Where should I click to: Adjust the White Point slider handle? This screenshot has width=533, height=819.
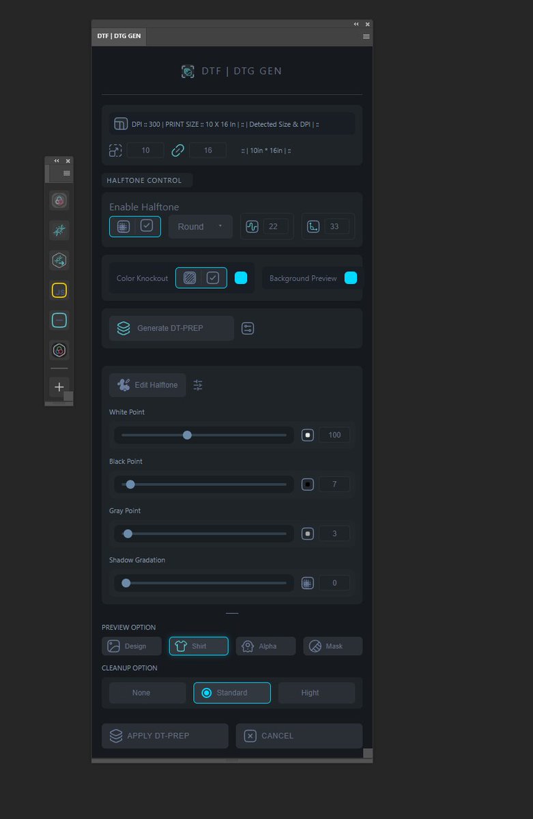(x=187, y=435)
